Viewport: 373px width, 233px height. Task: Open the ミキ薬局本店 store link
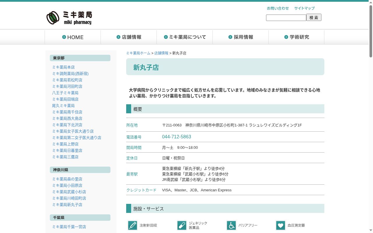pyautogui.click(x=63, y=67)
